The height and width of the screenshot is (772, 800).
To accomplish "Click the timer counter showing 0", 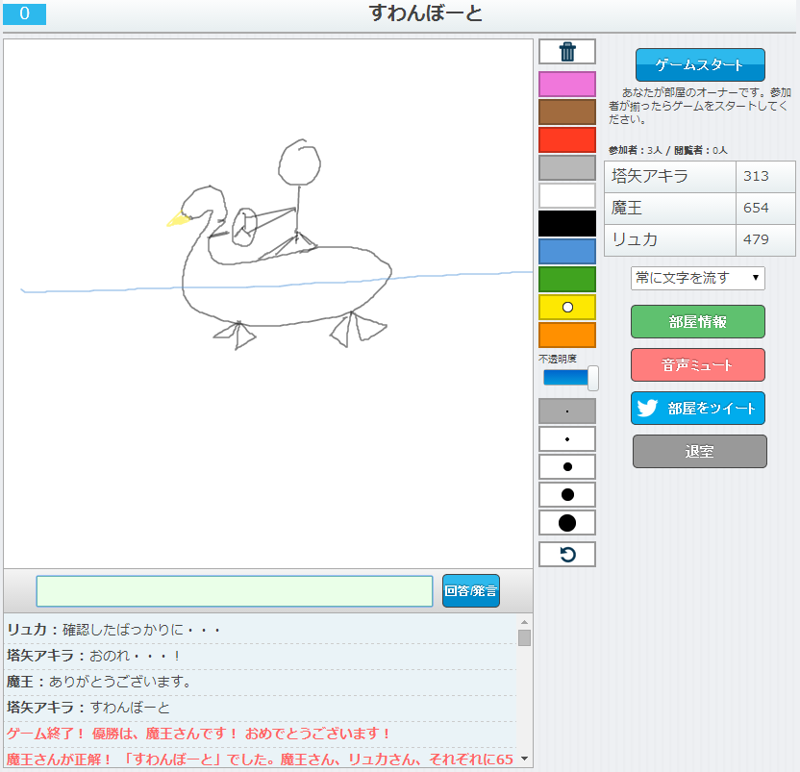I will (24, 13).
